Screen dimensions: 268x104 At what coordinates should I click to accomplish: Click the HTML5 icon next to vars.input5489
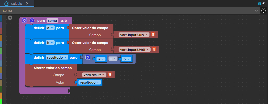(x=153, y=35)
